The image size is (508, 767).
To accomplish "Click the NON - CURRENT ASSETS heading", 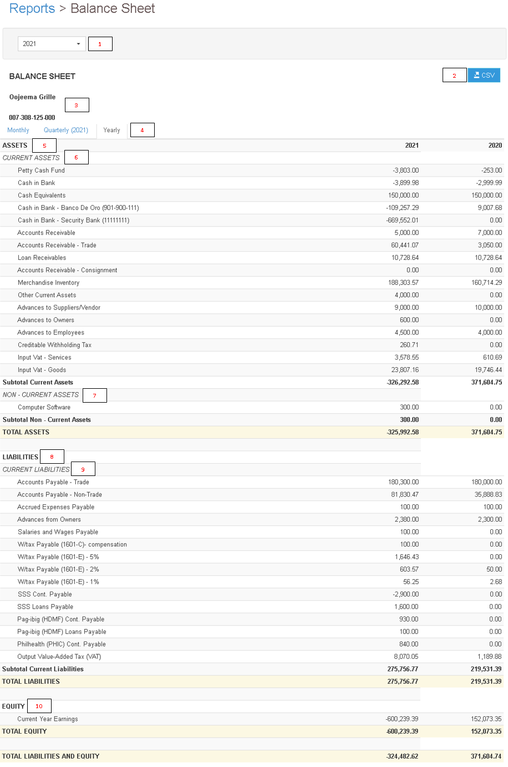I will pyautogui.click(x=40, y=395).
